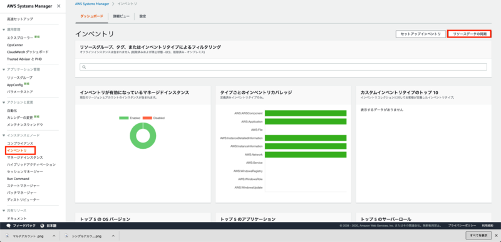Screen dimensions: 501x242
Task: Click the AWS:Network coverage bar
Action: point(306,154)
